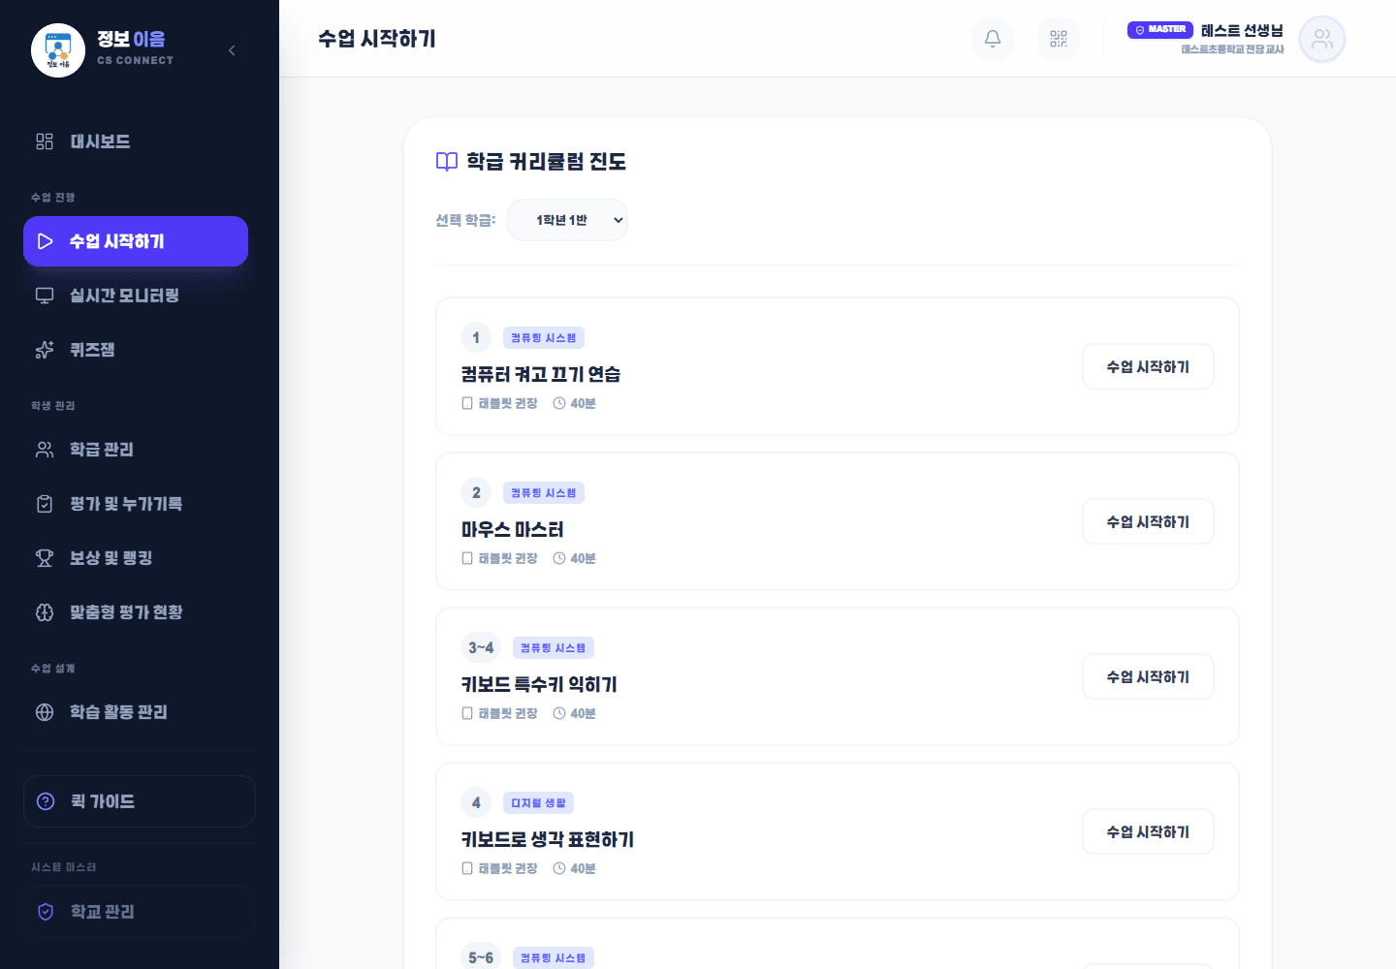Viewport: 1396px width, 969px height.
Task: Click the tablet icon under 마우스 마스터
Action: (x=467, y=558)
